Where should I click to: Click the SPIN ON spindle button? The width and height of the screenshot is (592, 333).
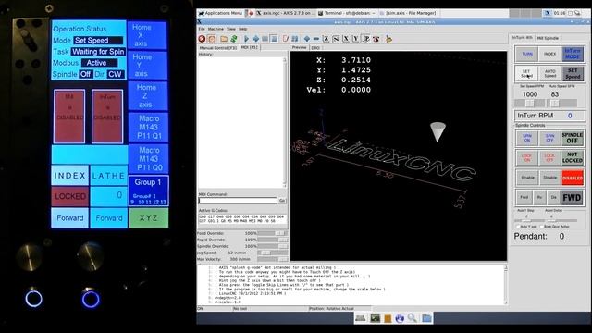tap(527, 138)
